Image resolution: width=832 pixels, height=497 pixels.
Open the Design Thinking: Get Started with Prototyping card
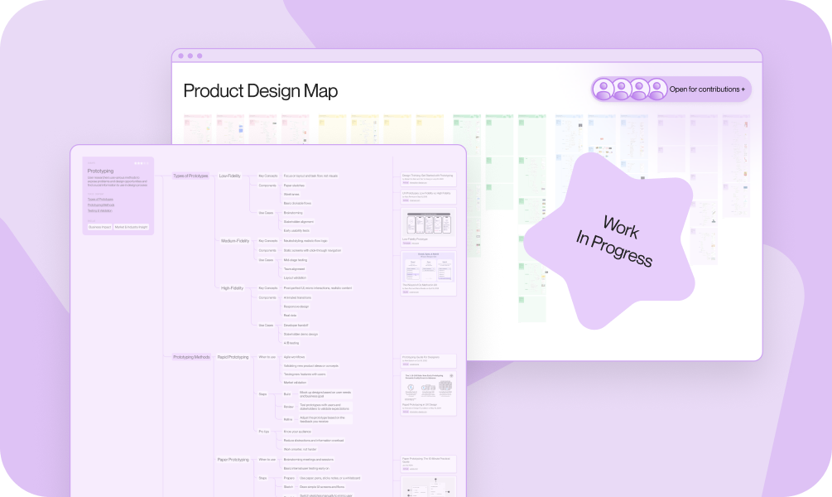click(429, 179)
